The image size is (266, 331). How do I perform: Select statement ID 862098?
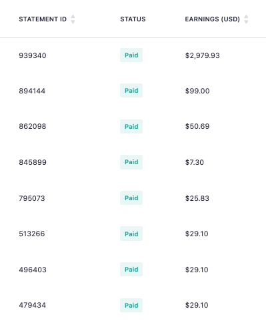click(x=33, y=126)
